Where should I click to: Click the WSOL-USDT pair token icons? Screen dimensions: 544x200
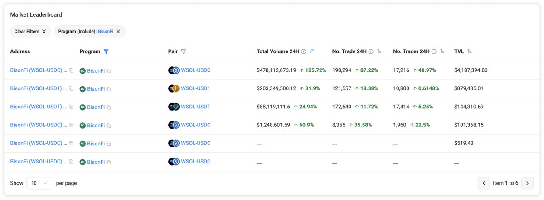(174, 107)
